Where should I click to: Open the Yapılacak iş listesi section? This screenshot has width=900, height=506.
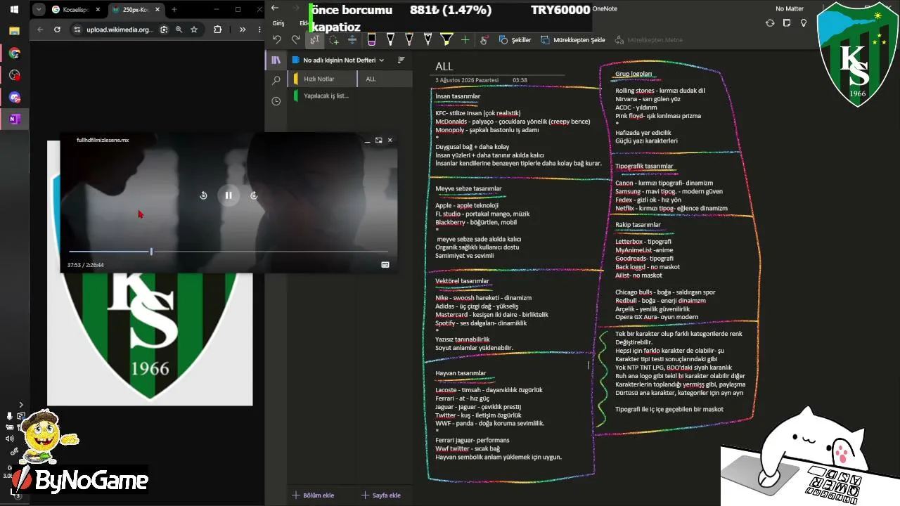point(321,96)
